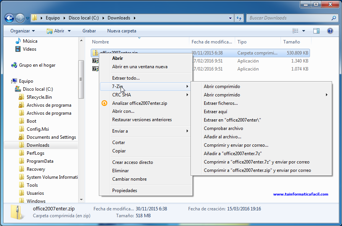Select the Equipo node in the tree

click(x=26, y=81)
